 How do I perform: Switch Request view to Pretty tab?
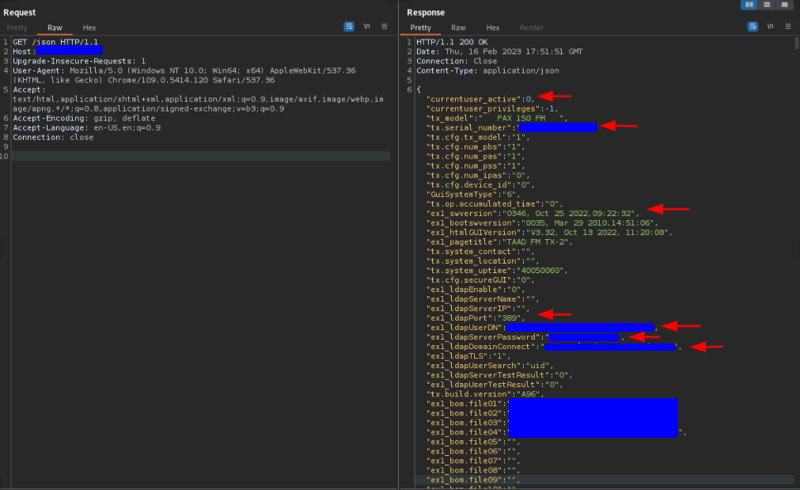pyautogui.click(x=17, y=28)
